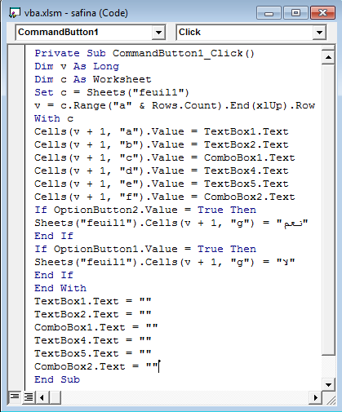This screenshot has height=412, width=342.
Task: Switch to Full Module View icon
Action: [x=29, y=397]
